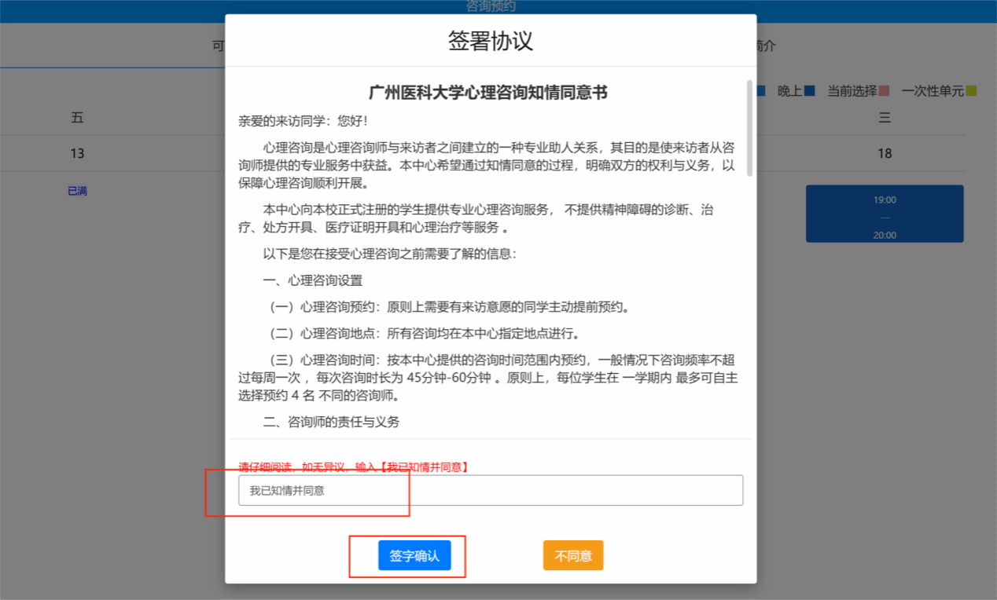Click the 一、心理咨询设置 section heading
This screenshot has height=600, width=997.
click(x=313, y=280)
